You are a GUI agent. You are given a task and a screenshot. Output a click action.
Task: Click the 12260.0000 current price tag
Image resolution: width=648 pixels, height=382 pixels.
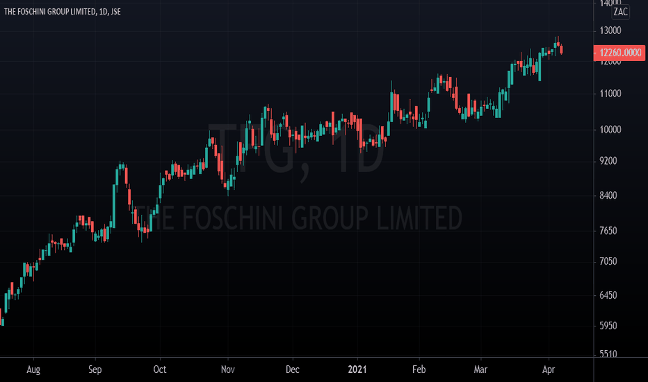tap(619, 53)
